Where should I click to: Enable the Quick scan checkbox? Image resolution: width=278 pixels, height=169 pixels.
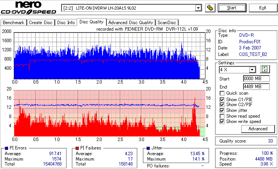pyautogui.click(x=222, y=93)
